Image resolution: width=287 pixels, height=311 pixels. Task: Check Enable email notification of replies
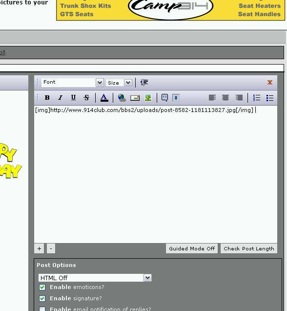tap(42, 309)
